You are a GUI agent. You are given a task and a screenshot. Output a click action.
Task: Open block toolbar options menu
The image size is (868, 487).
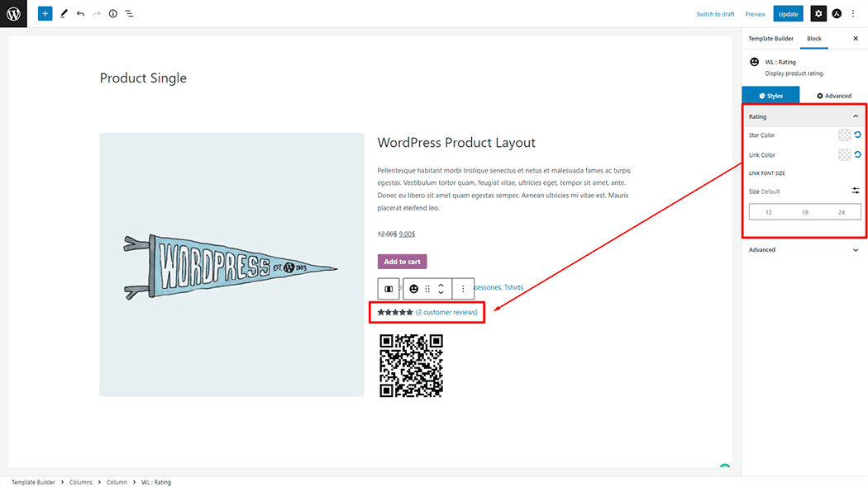463,289
